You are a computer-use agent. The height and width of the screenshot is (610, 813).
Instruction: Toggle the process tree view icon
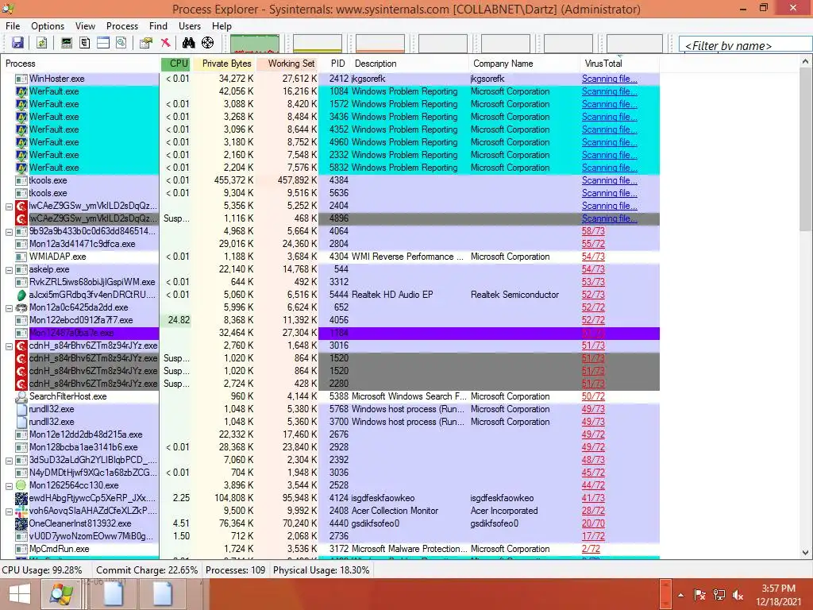click(x=84, y=43)
